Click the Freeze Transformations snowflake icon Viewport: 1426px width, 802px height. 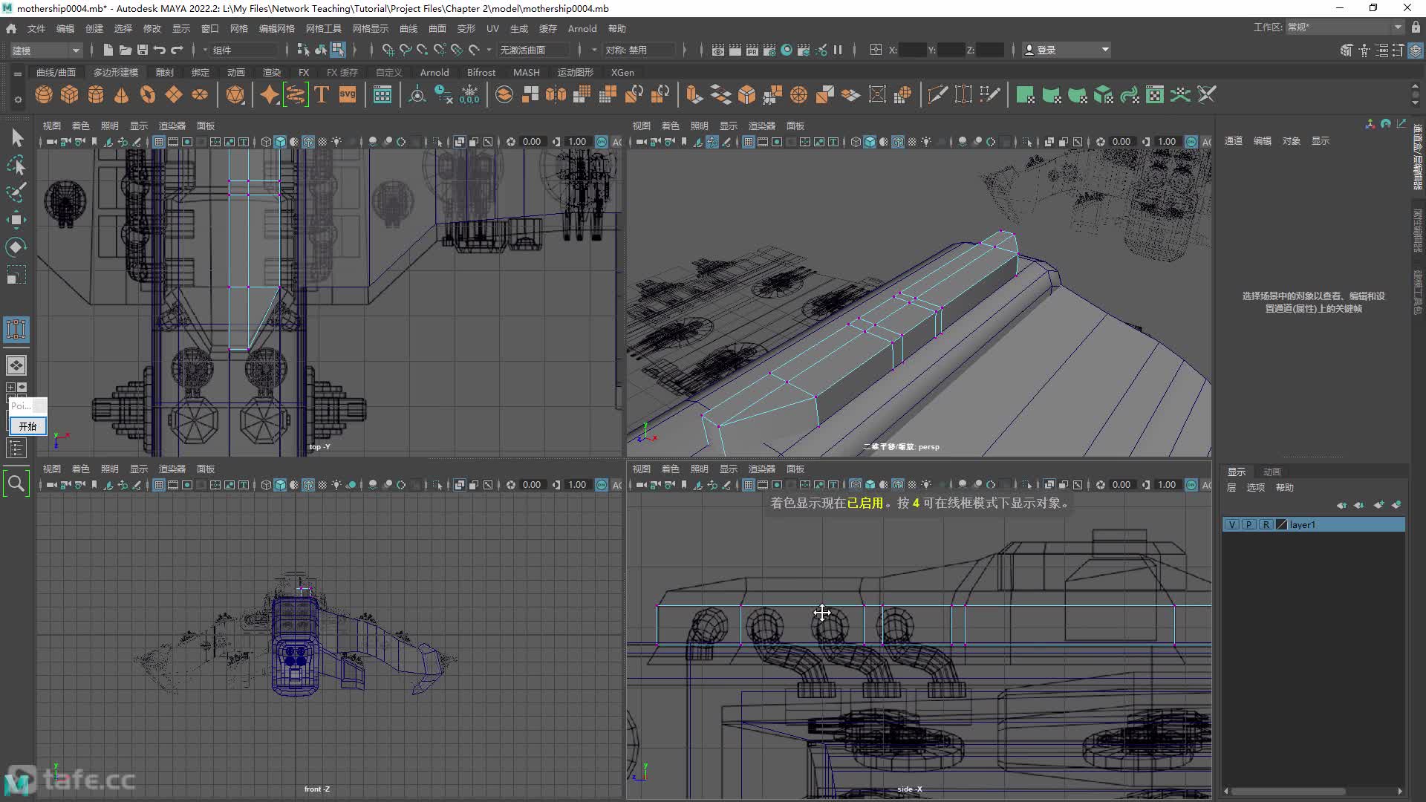click(x=469, y=95)
